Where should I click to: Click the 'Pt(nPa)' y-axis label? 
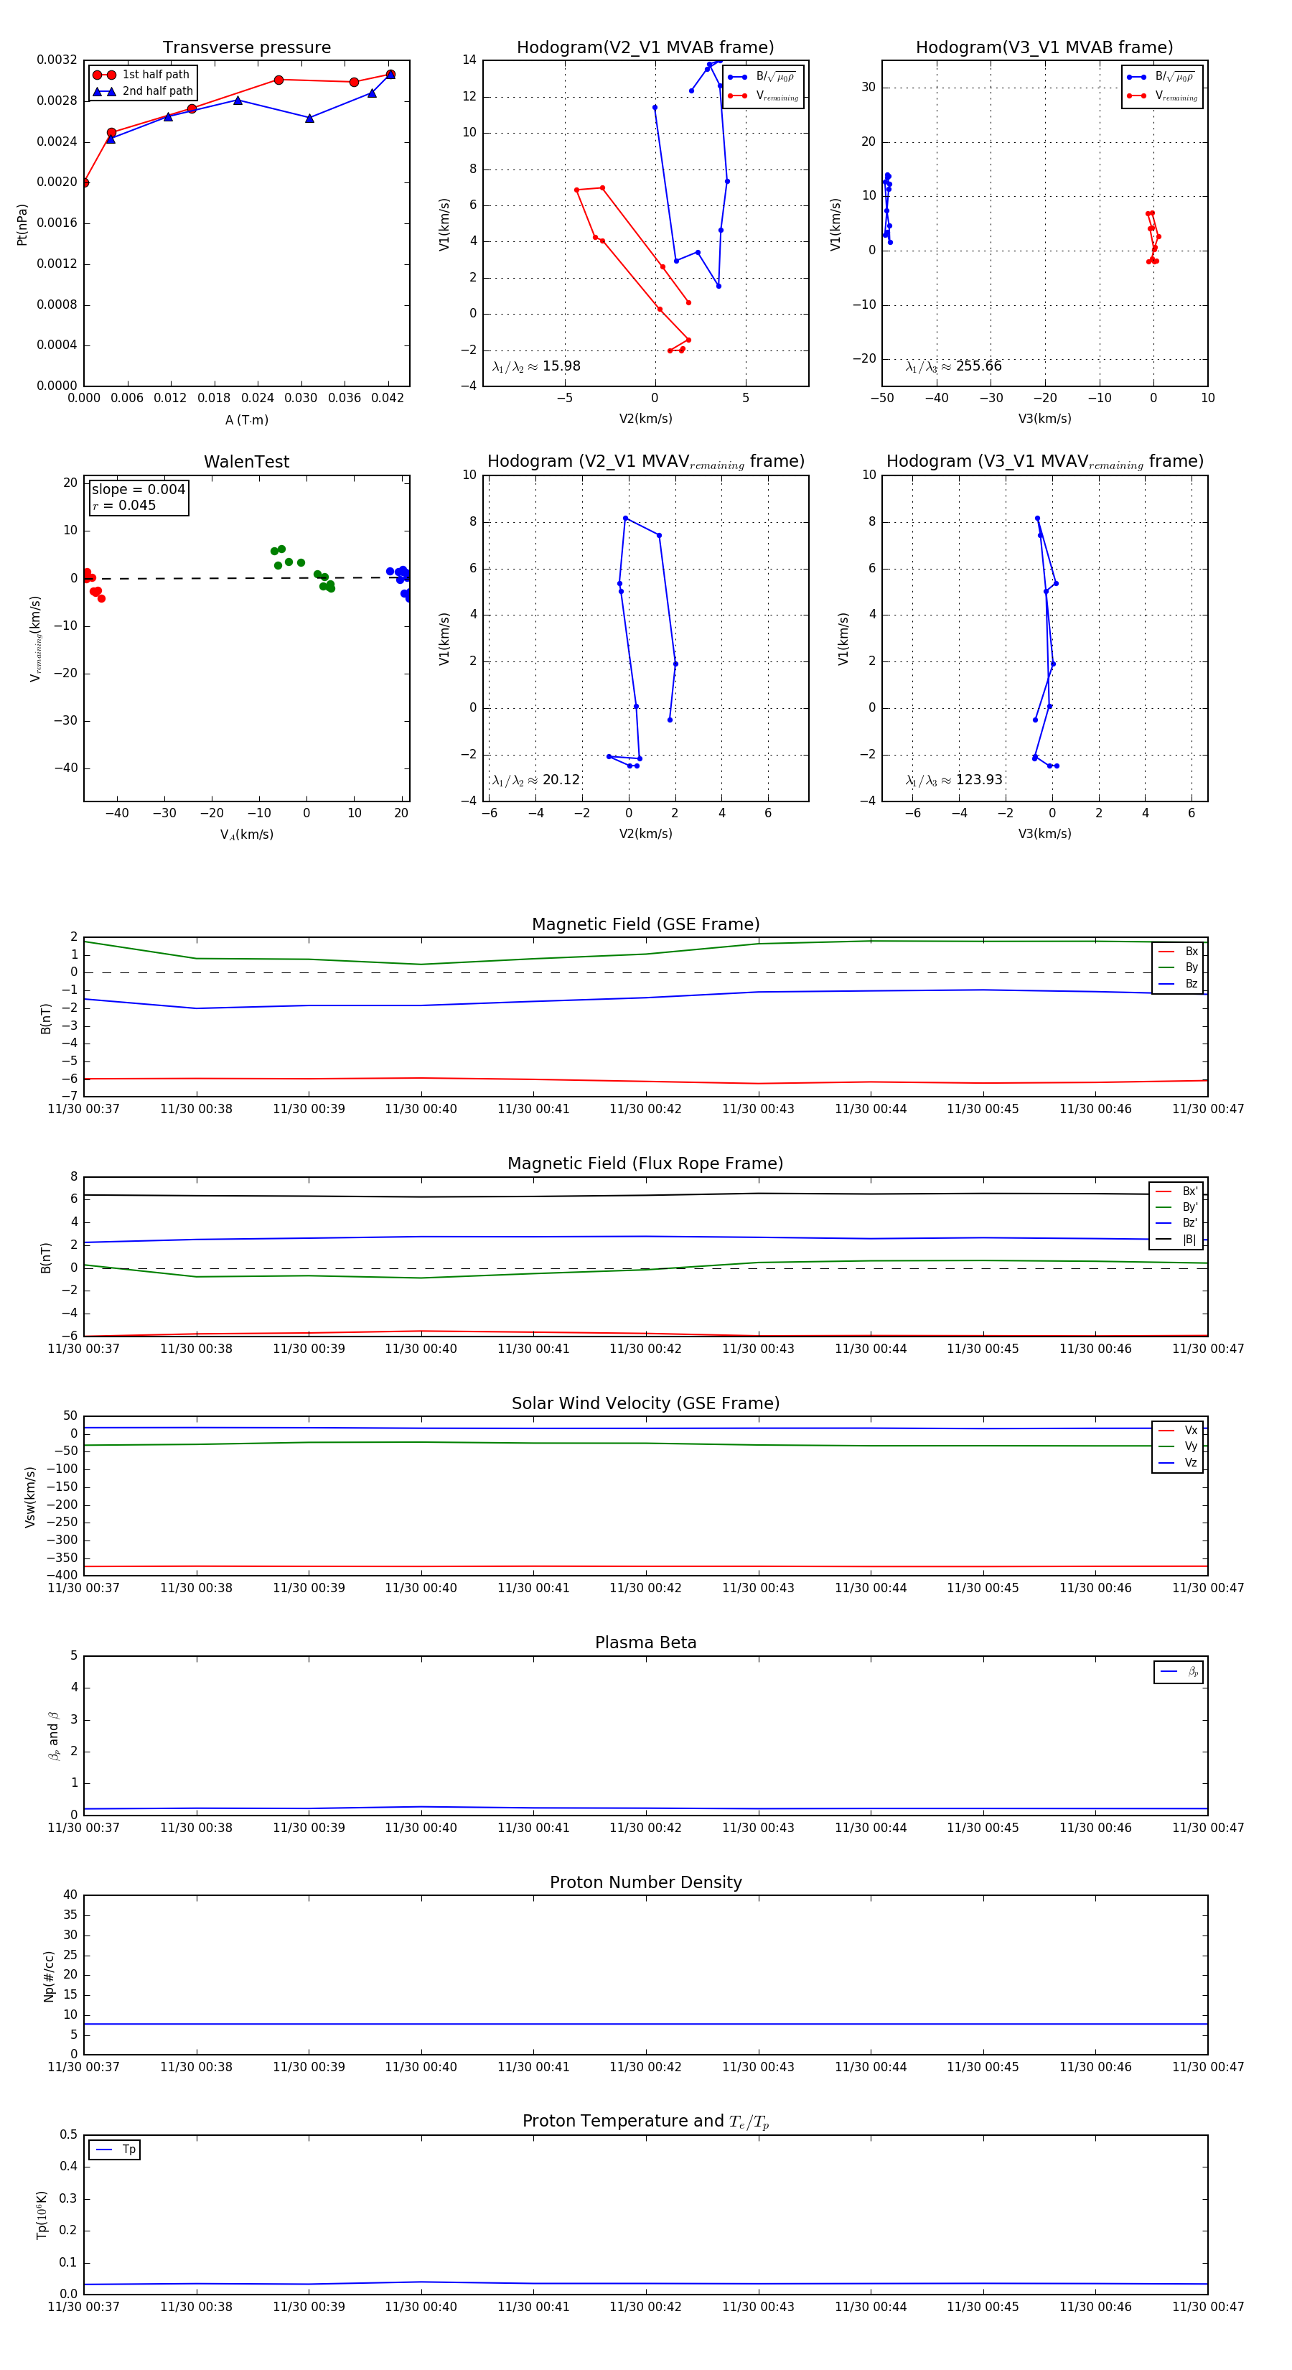click(x=22, y=223)
